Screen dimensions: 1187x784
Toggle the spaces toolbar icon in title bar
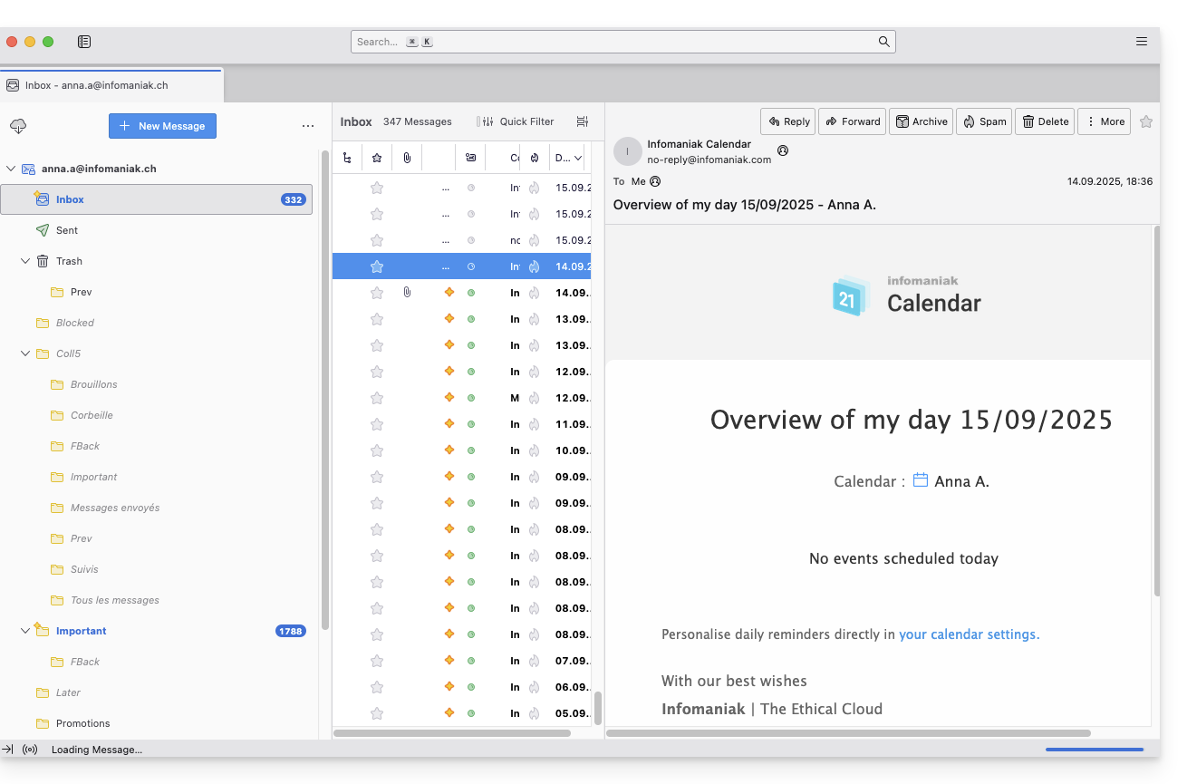click(84, 42)
